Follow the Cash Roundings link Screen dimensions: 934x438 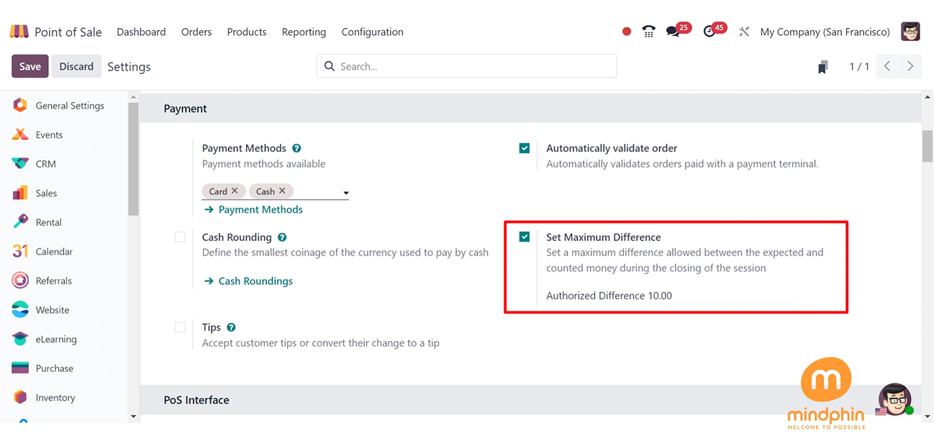pyautogui.click(x=255, y=281)
